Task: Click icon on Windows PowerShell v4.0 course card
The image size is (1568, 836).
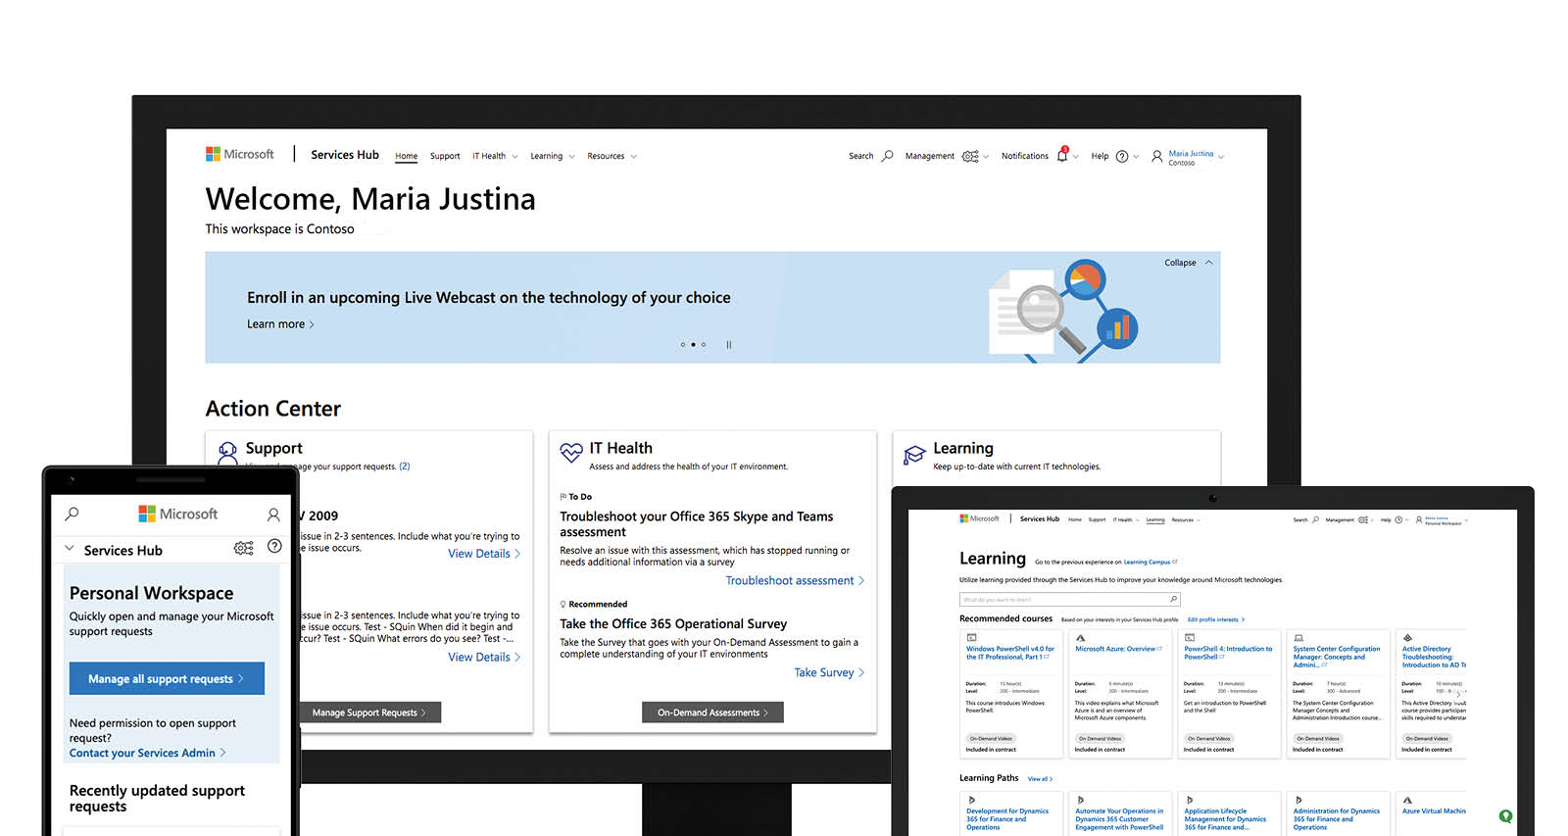Action: click(971, 637)
